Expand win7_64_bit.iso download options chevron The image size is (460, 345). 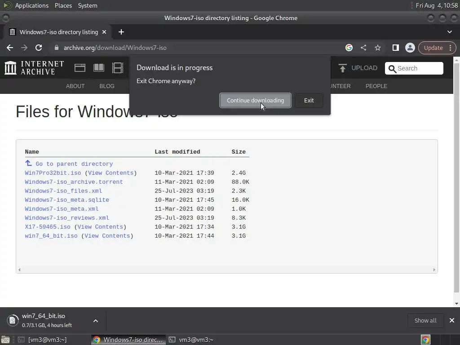pos(96,321)
